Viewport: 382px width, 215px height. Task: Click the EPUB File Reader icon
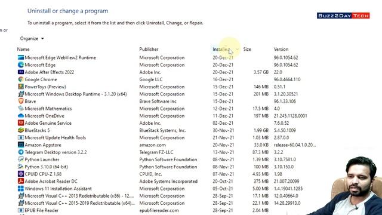pyautogui.click(x=21, y=210)
